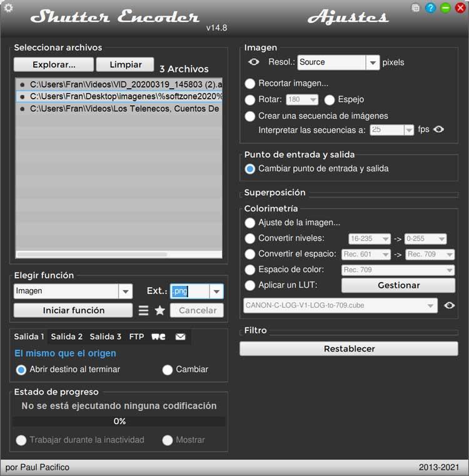The image size is (469, 476).
Task: Open the 0-255 levels dropdown
Action: tap(425, 238)
